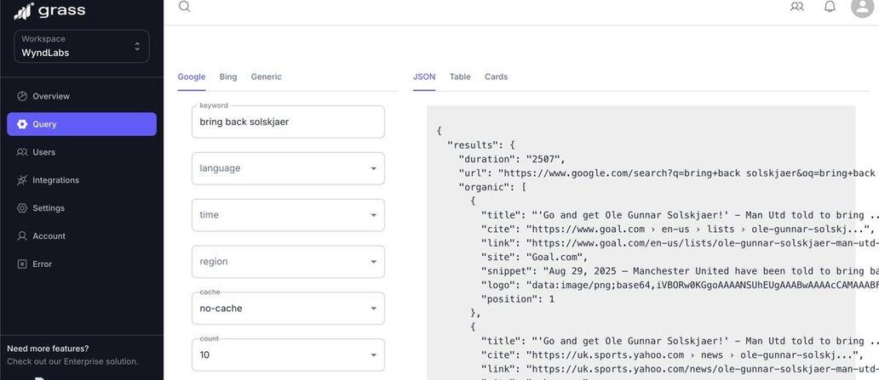Click the goal.com "link" line
This screenshot has height=380, width=879.
point(680,243)
